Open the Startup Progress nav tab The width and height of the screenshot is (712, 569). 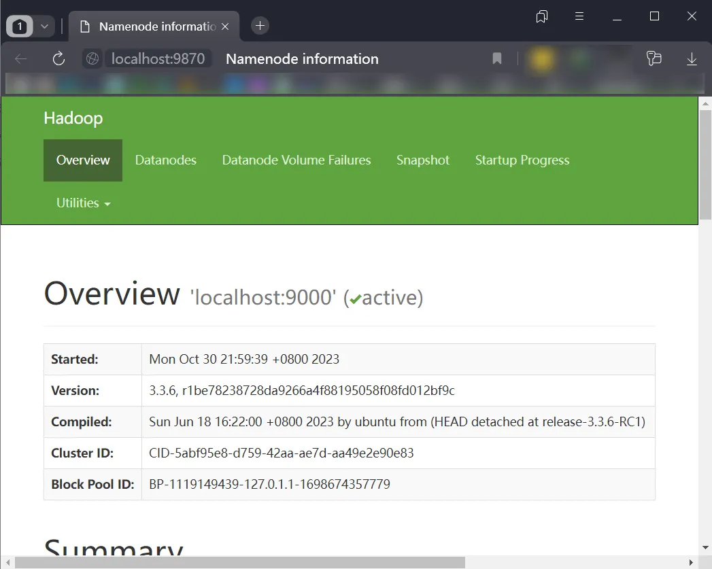coord(522,160)
